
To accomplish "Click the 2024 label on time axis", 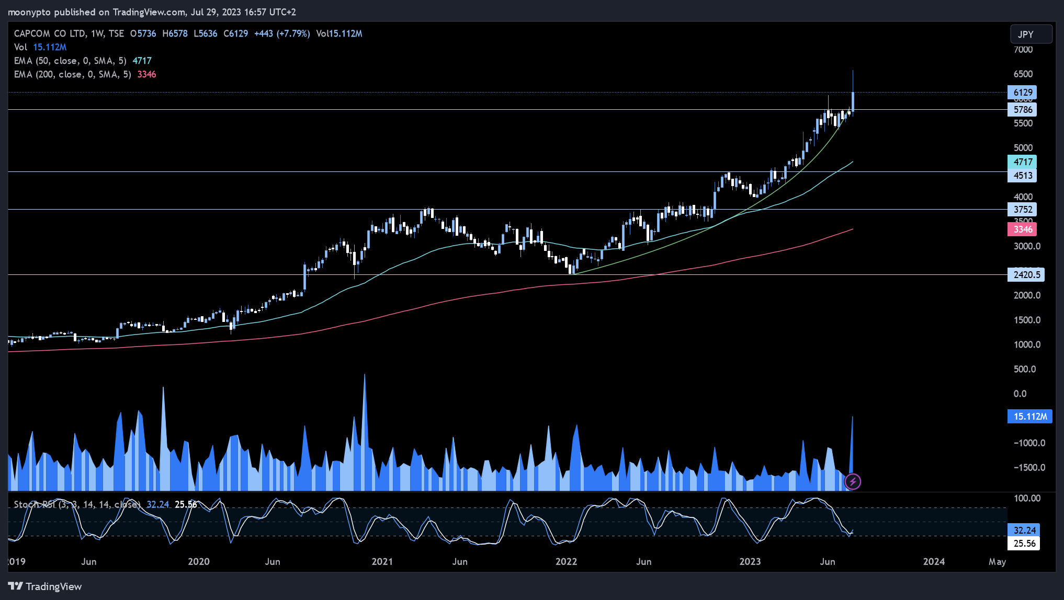I will click(934, 562).
